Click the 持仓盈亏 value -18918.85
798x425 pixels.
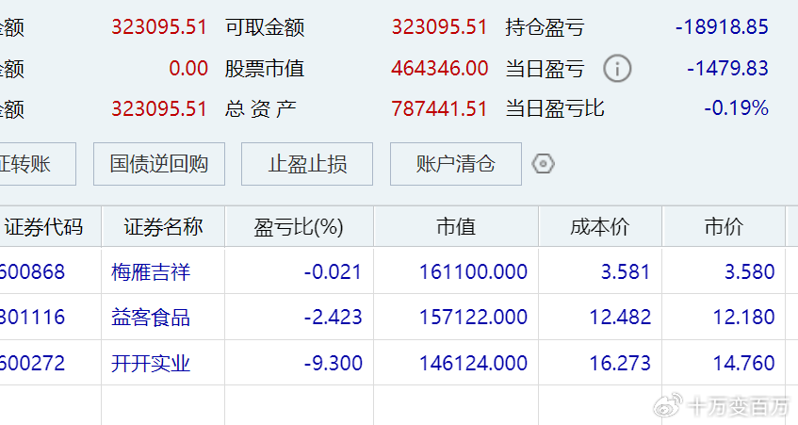pyautogui.click(x=722, y=27)
